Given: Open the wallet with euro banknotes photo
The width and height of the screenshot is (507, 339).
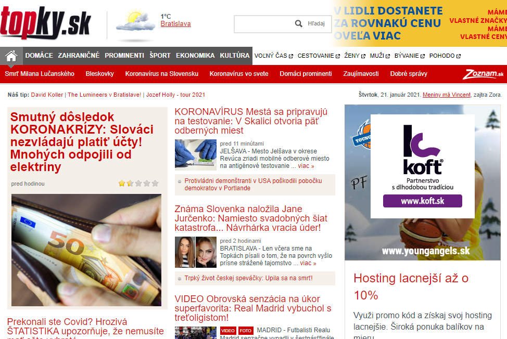Looking at the screenshot, I should 86,250.
